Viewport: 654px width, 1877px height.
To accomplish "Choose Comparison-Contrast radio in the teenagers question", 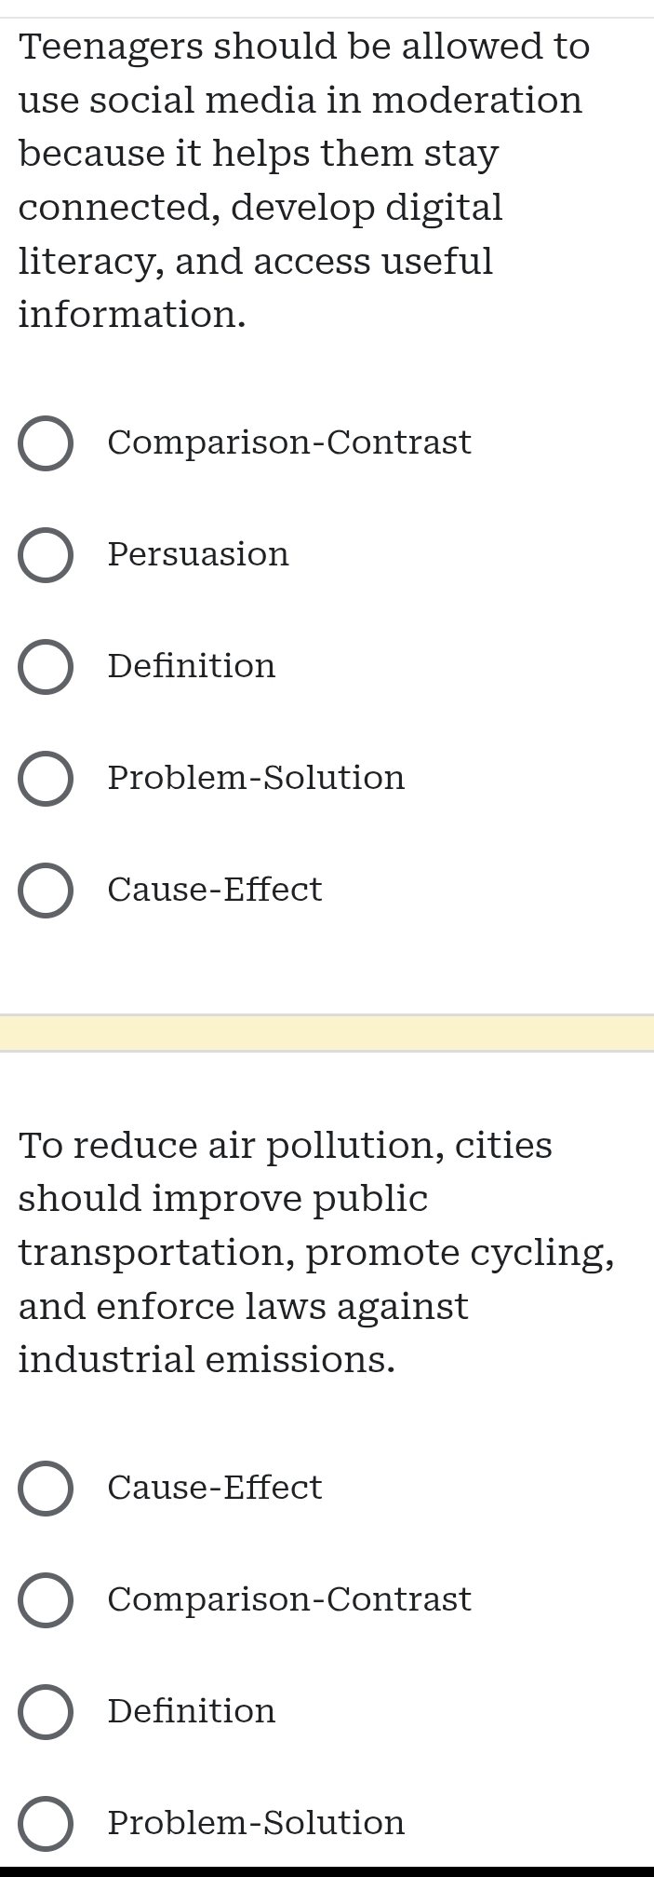I will (x=46, y=443).
